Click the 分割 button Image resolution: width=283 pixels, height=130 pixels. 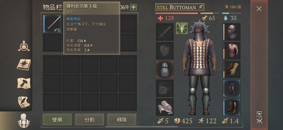90,120
